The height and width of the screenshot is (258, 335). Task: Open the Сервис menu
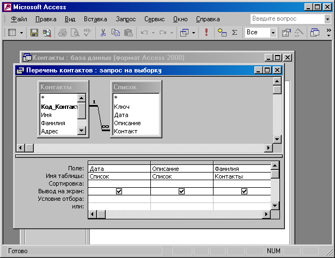tap(155, 19)
